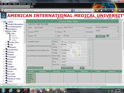
Task: Open the Program dropdown
Action: [107, 28]
